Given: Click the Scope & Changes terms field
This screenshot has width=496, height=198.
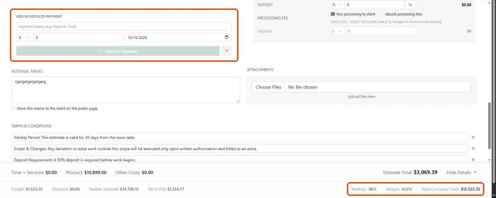Looking at the screenshot, I should pyautogui.click(x=240, y=149).
